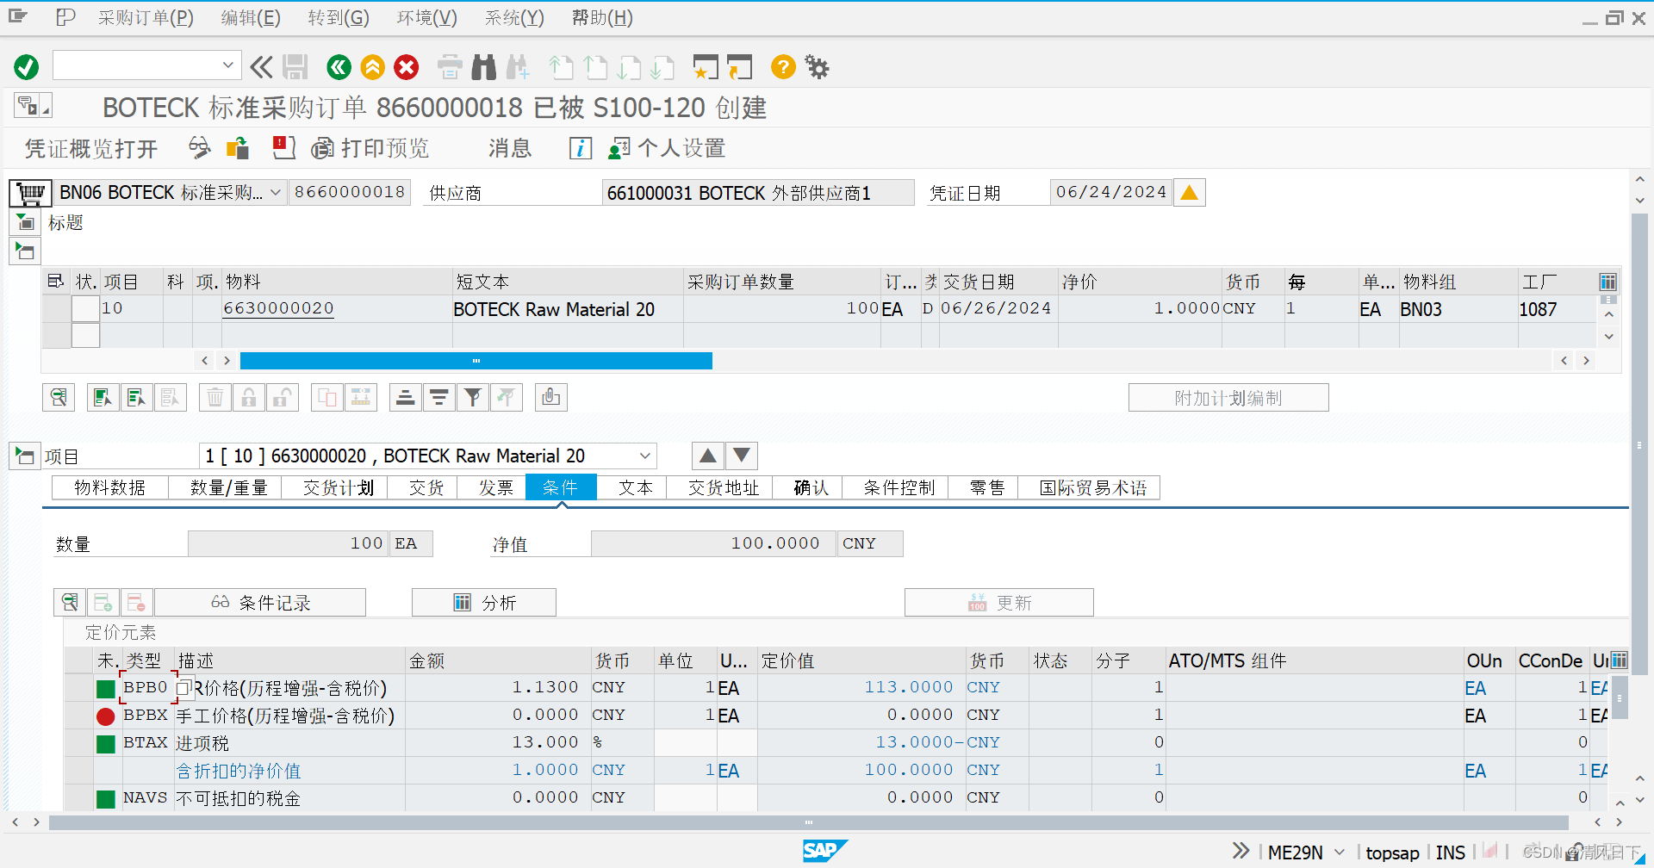Switch to the 交货计划 tab
1654x868 pixels.
338,488
